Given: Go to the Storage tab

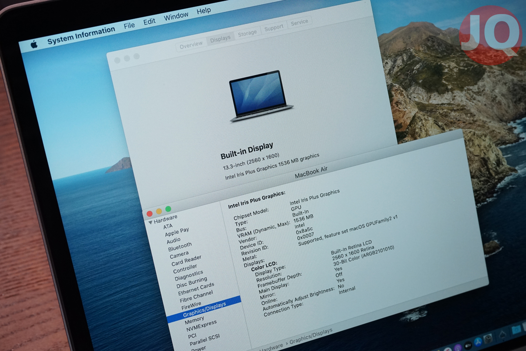Looking at the screenshot, I should (247, 33).
